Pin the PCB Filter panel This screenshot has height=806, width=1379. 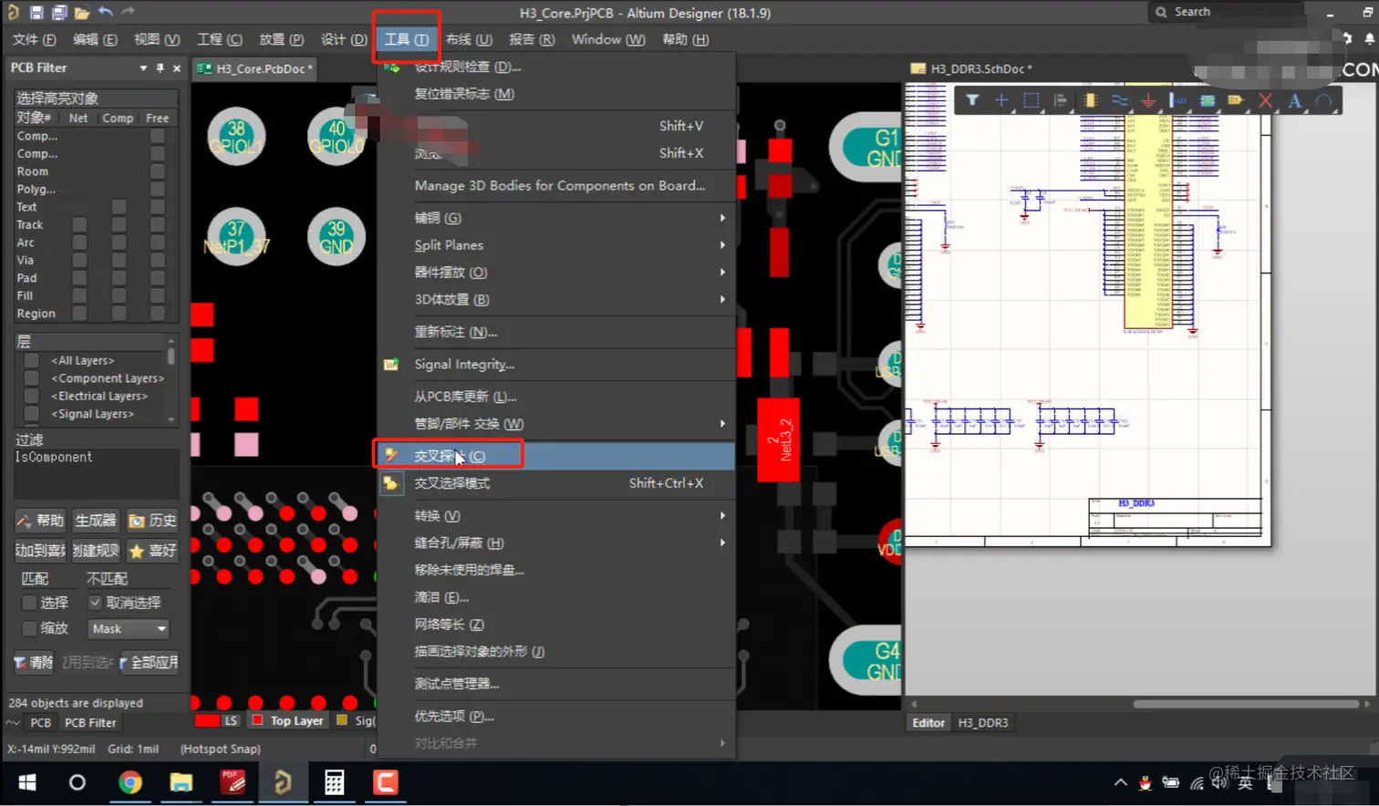pyautogui.click(x=160, y=68)
